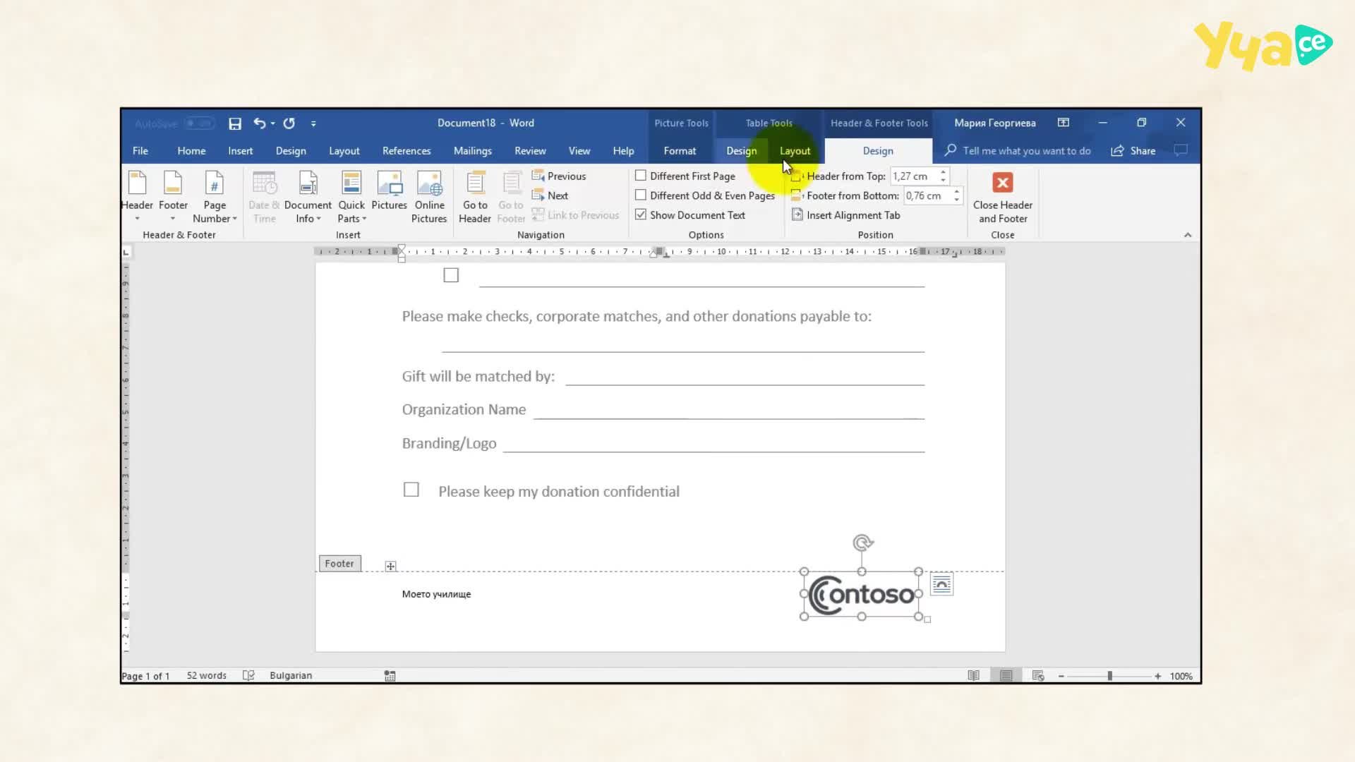This screenshot has width=1355, height=762.
Task: Switch to Print Layout view
Action: click(1006, 676)
